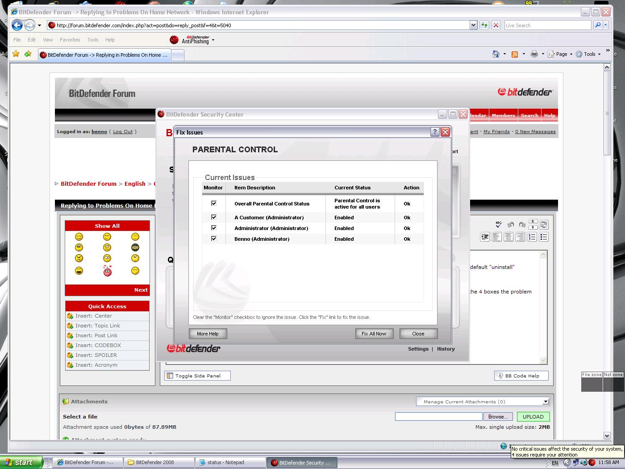Viewport: 625px width, 469px height.
Task: Click the Fix All Now button
Action: [374, 334]
